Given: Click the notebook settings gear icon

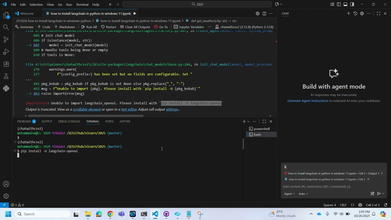Looking at the screenshot, I should pos(258,13).
